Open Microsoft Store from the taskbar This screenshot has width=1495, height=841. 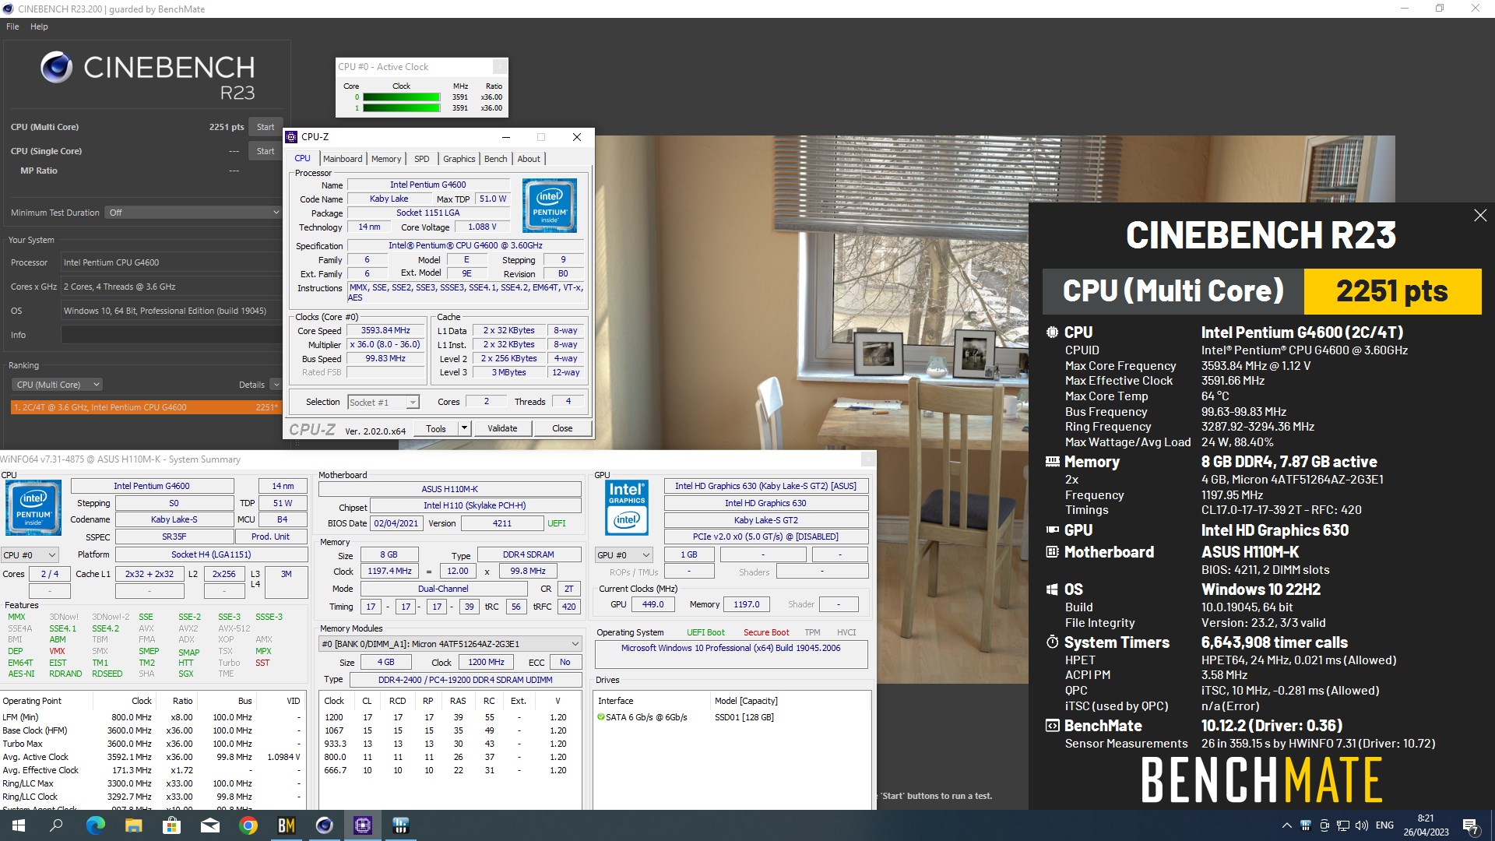click(x=171, y=825)
